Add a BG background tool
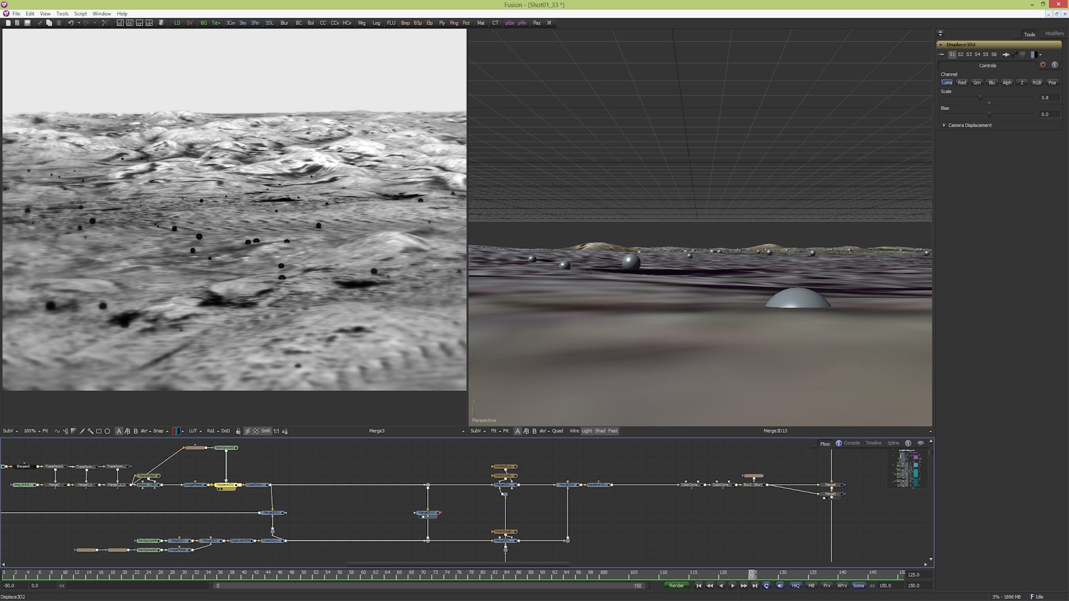The width and height of the screenshot is (1069, 601). tap(204, 23)
